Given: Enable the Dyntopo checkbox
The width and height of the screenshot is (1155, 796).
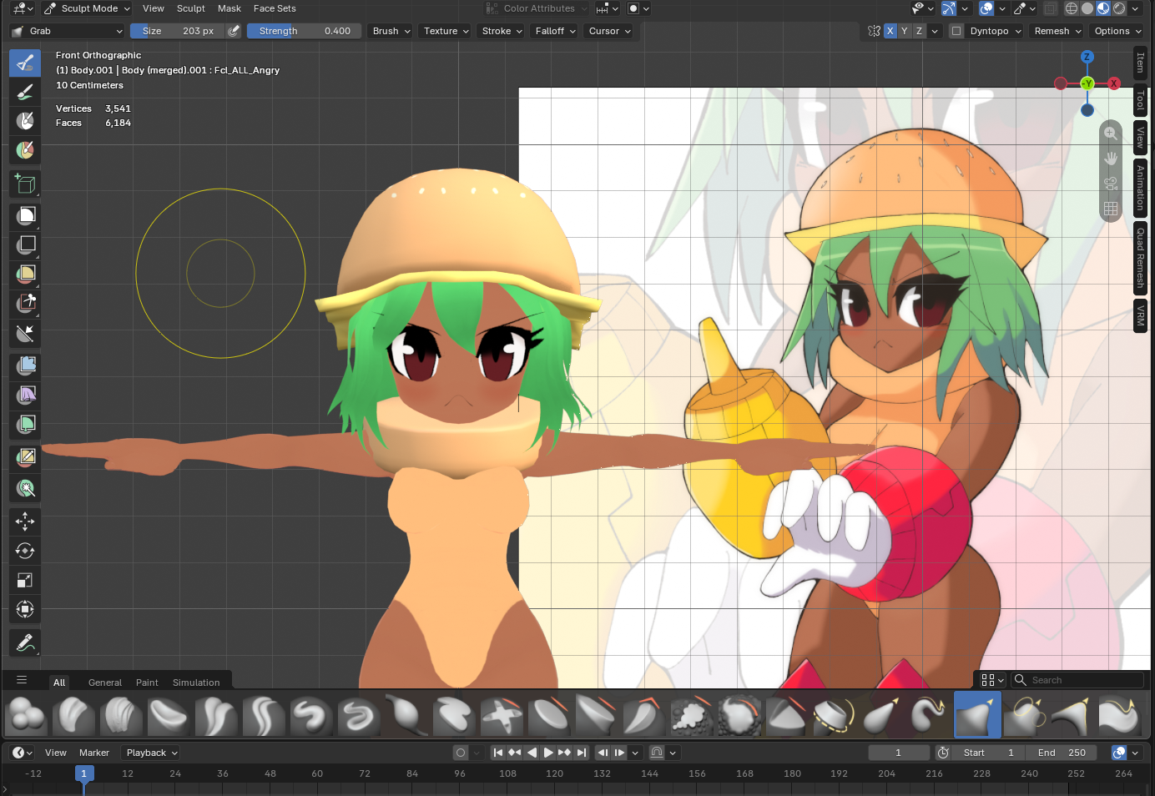Looking at the screenshot, I should tap(956, 31).
